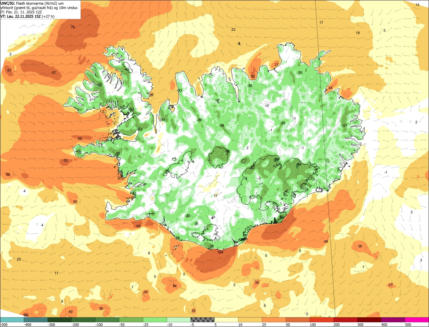Screen dimensions: 429x327
Task: Click the value 37 near the north peninsula
Action: [277, 65]
